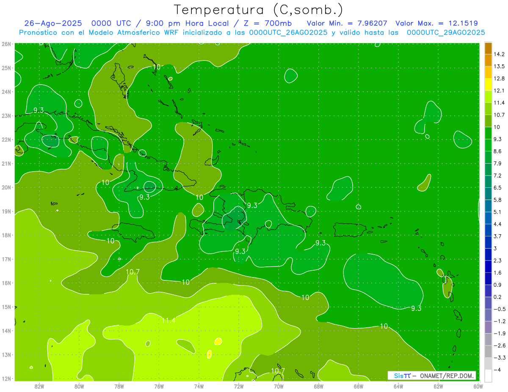The height and width of the screenshot is (392, 508).
Task: Click the -2.6 legend value
Action: pos(500,345)
